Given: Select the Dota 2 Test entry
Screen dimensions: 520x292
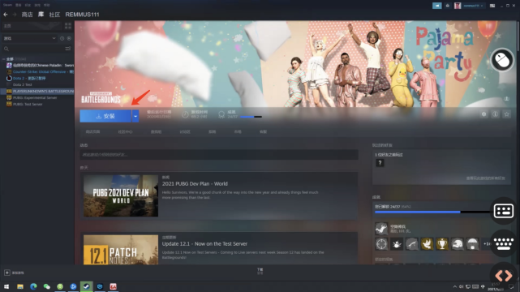Looking at the screenshot, I should tap(22, 84).
